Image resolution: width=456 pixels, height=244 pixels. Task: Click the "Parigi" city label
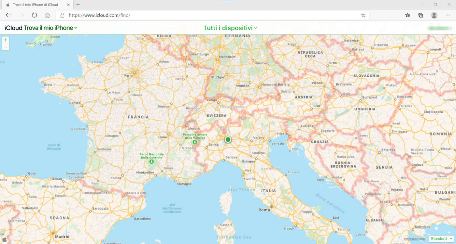(x=129, y=75)
